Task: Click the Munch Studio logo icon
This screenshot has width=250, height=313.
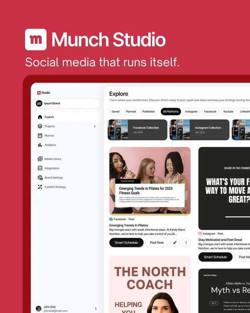Action: pos(36,40)
